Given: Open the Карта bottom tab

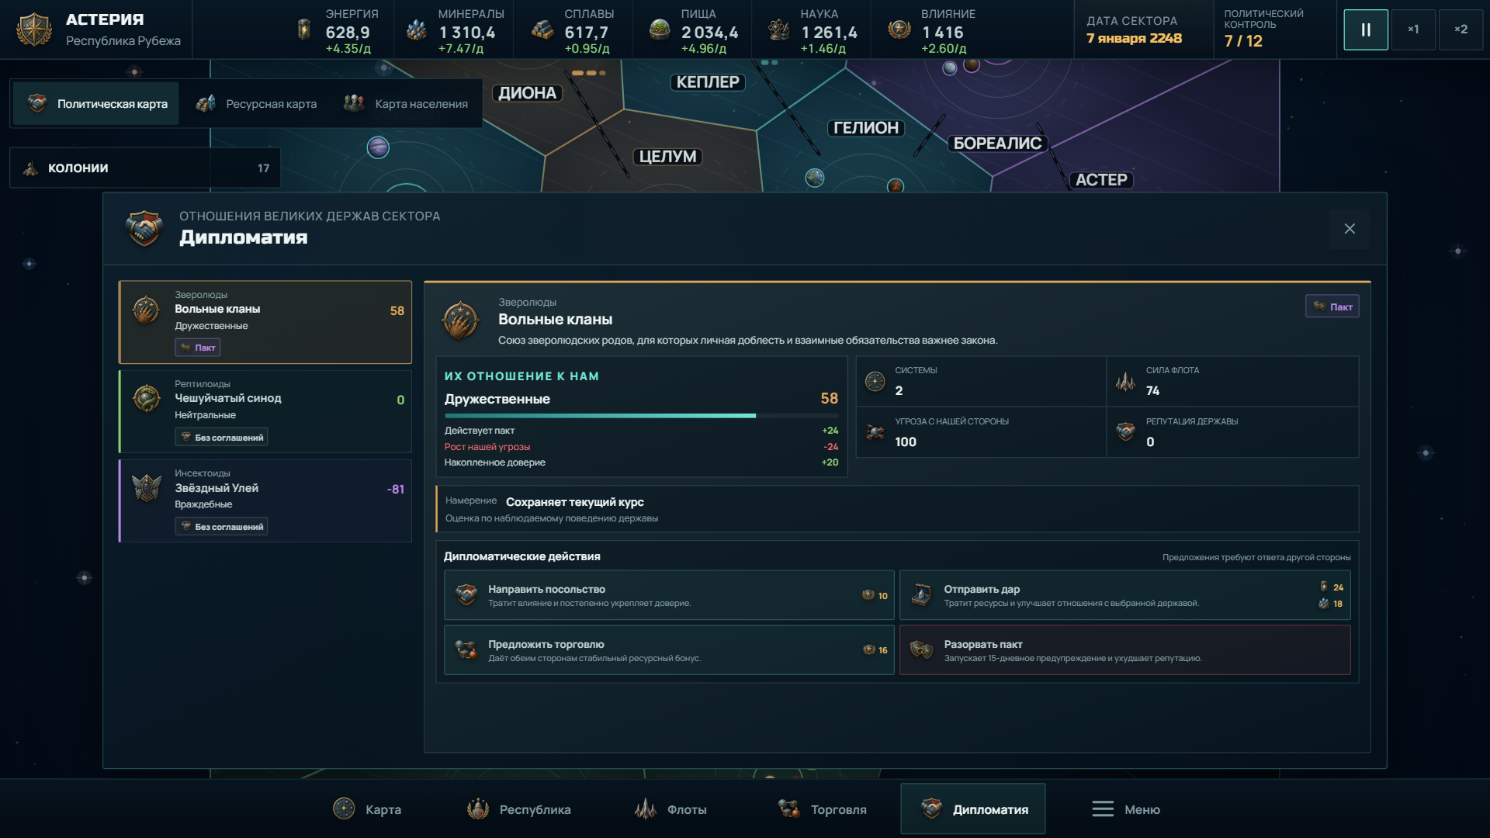Looking at the screenshot, I should [x=367, y=809].
